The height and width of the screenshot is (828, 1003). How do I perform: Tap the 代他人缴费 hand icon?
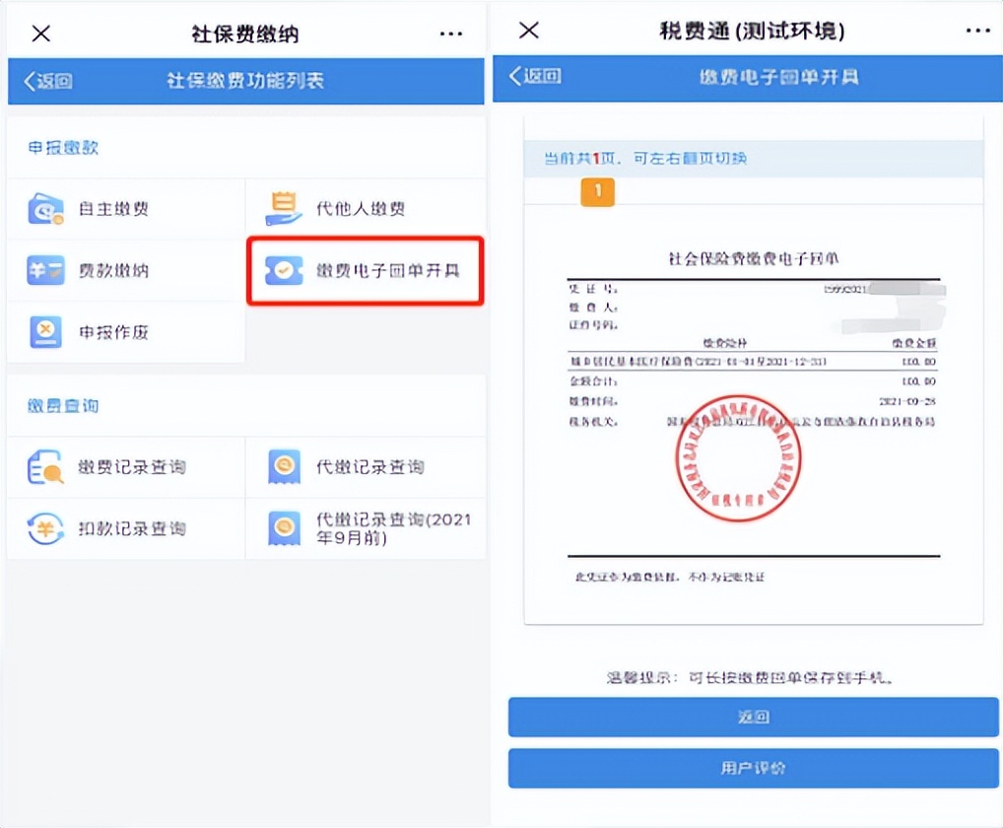coord(284,208)
